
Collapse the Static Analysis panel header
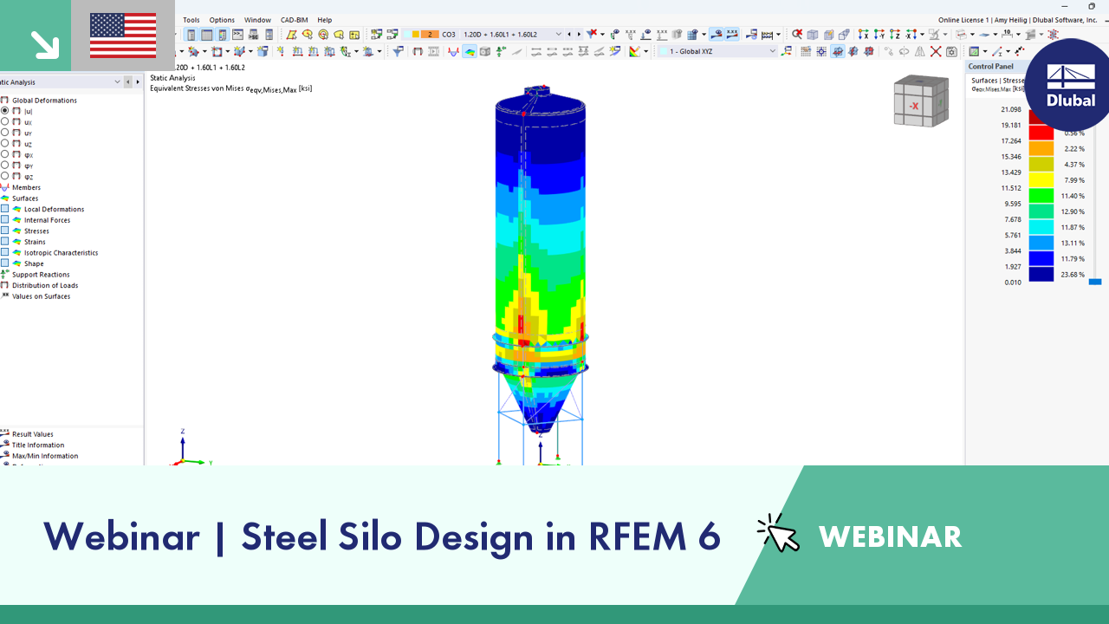pos(117,81)
